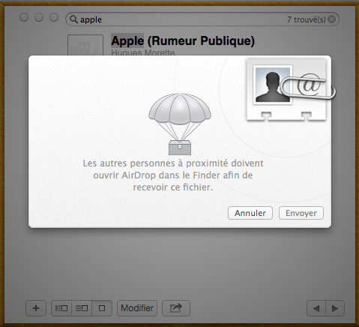Click Envoyer to send via AirDrop

[x=301, y=213]
